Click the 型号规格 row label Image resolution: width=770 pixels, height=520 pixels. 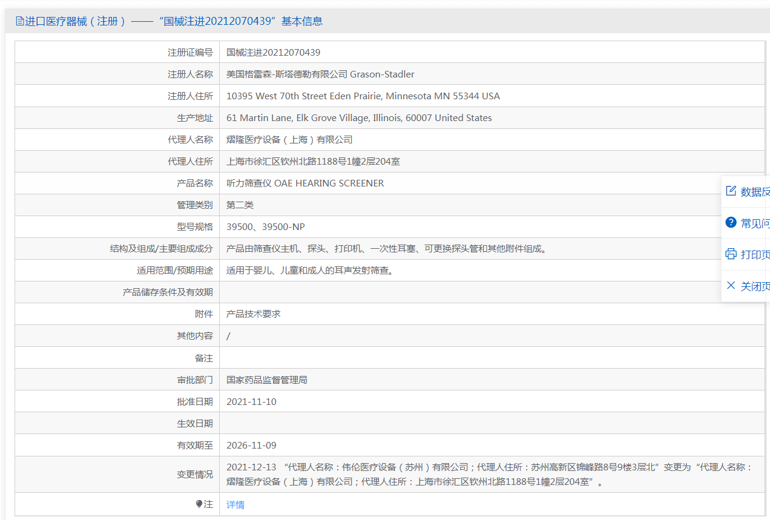click(195, 227)
